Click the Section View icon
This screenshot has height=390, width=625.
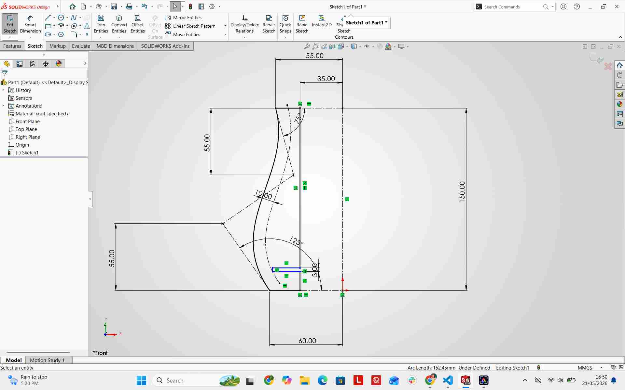click(x=332, y=46)
